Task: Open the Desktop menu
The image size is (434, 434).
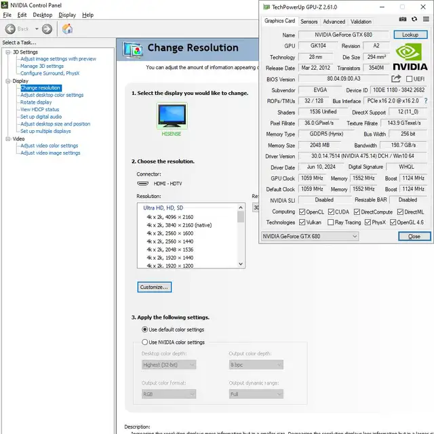Action: (42, 15)
